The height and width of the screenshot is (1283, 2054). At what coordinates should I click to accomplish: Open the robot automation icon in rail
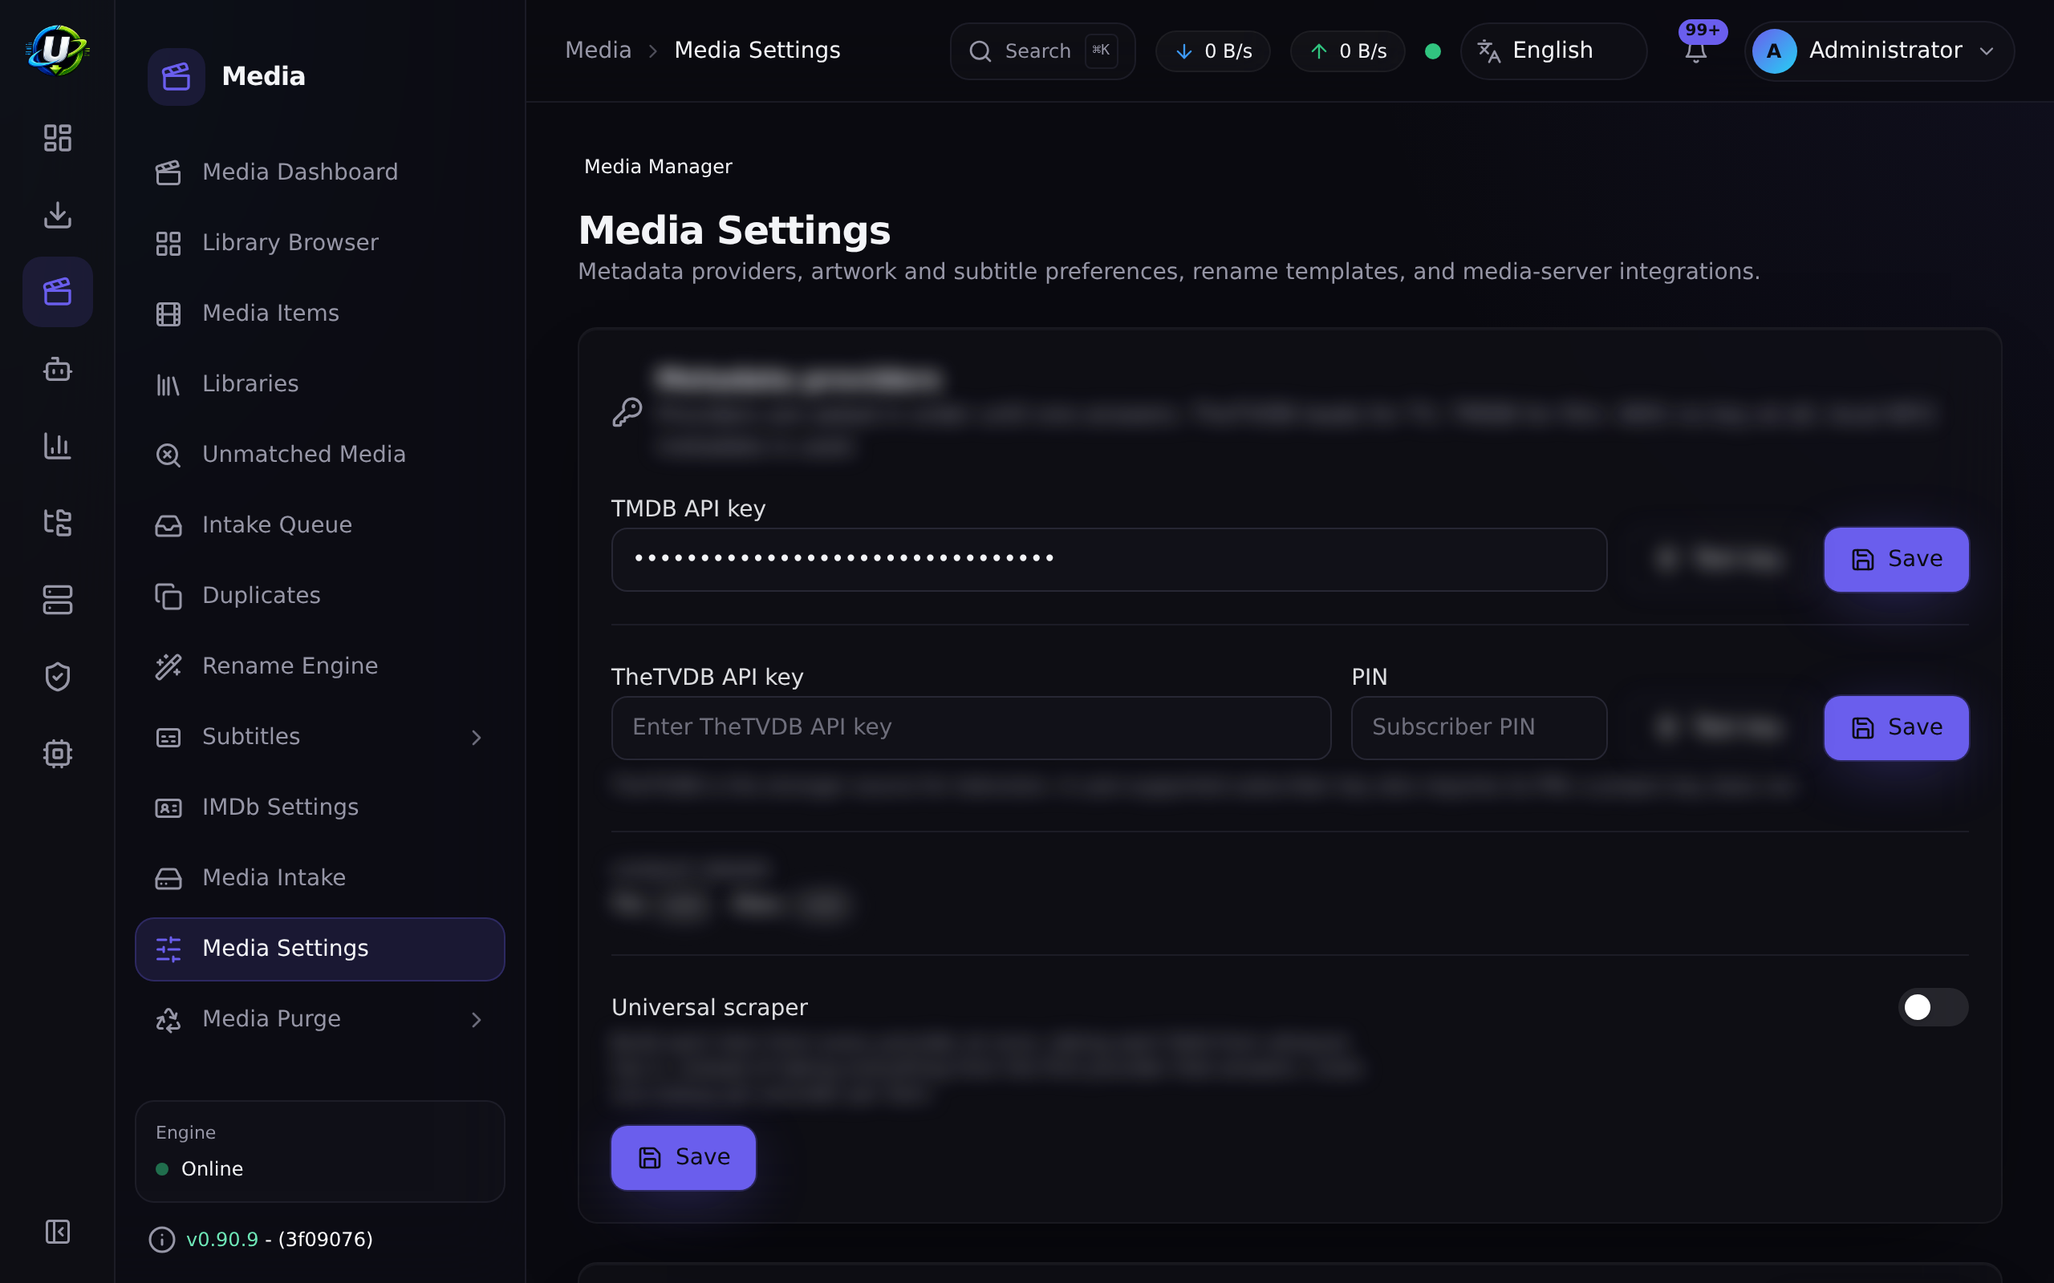click(x=57, y=369)
